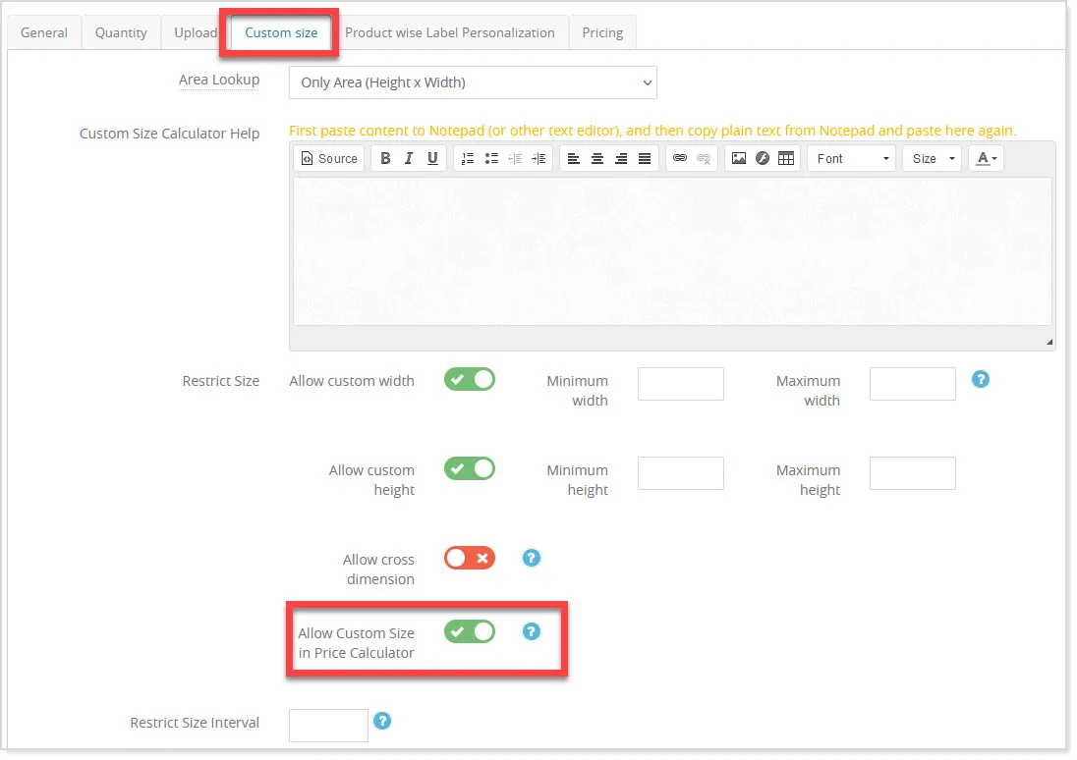Insert a numbered list

click(468, 159)
